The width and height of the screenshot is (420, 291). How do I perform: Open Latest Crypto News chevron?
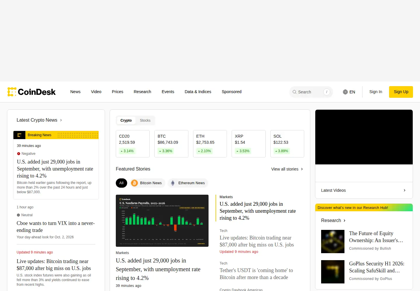pos(61,120)
